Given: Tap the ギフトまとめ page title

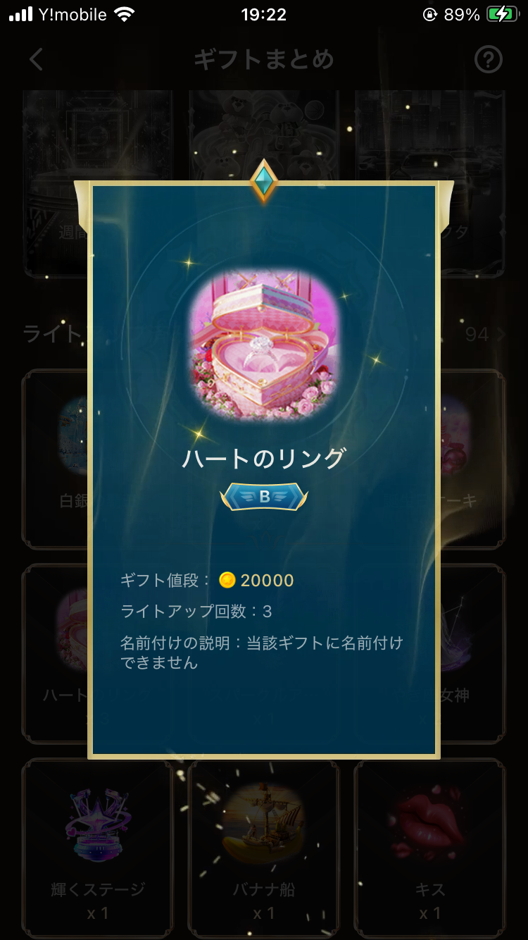Looking at the screenshot, I should click(264, 60).
